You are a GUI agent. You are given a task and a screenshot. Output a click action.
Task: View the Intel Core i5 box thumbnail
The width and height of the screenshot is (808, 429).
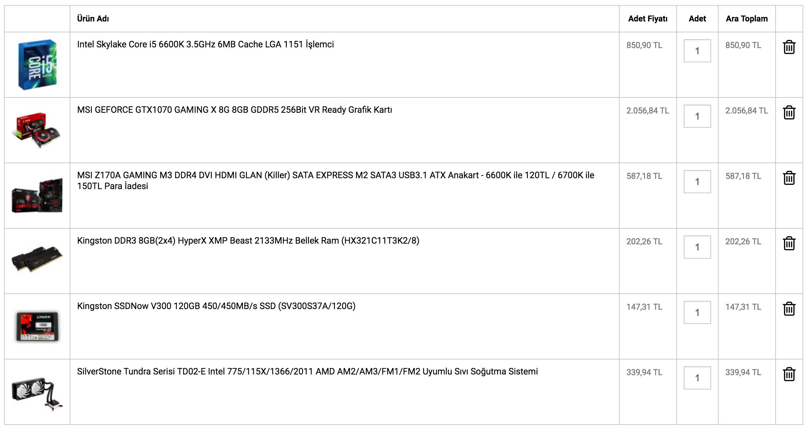tap(37, 65)
